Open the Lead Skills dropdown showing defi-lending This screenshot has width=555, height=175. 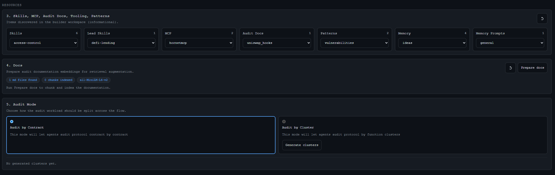[x=121, y=43]
